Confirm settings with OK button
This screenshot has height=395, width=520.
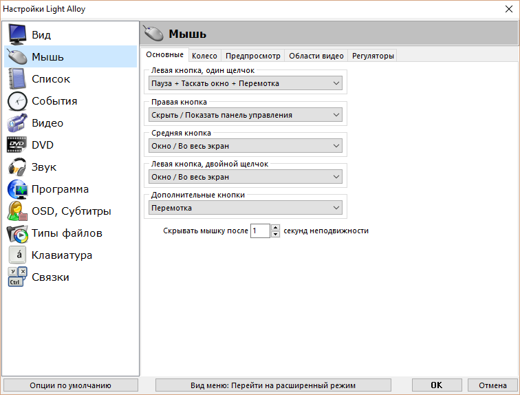[x=437, y=385]
